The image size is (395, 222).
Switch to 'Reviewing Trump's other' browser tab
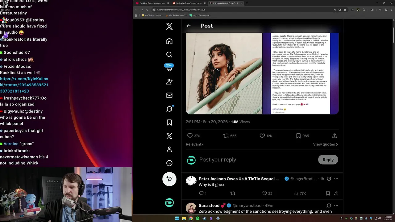(189, 3)
